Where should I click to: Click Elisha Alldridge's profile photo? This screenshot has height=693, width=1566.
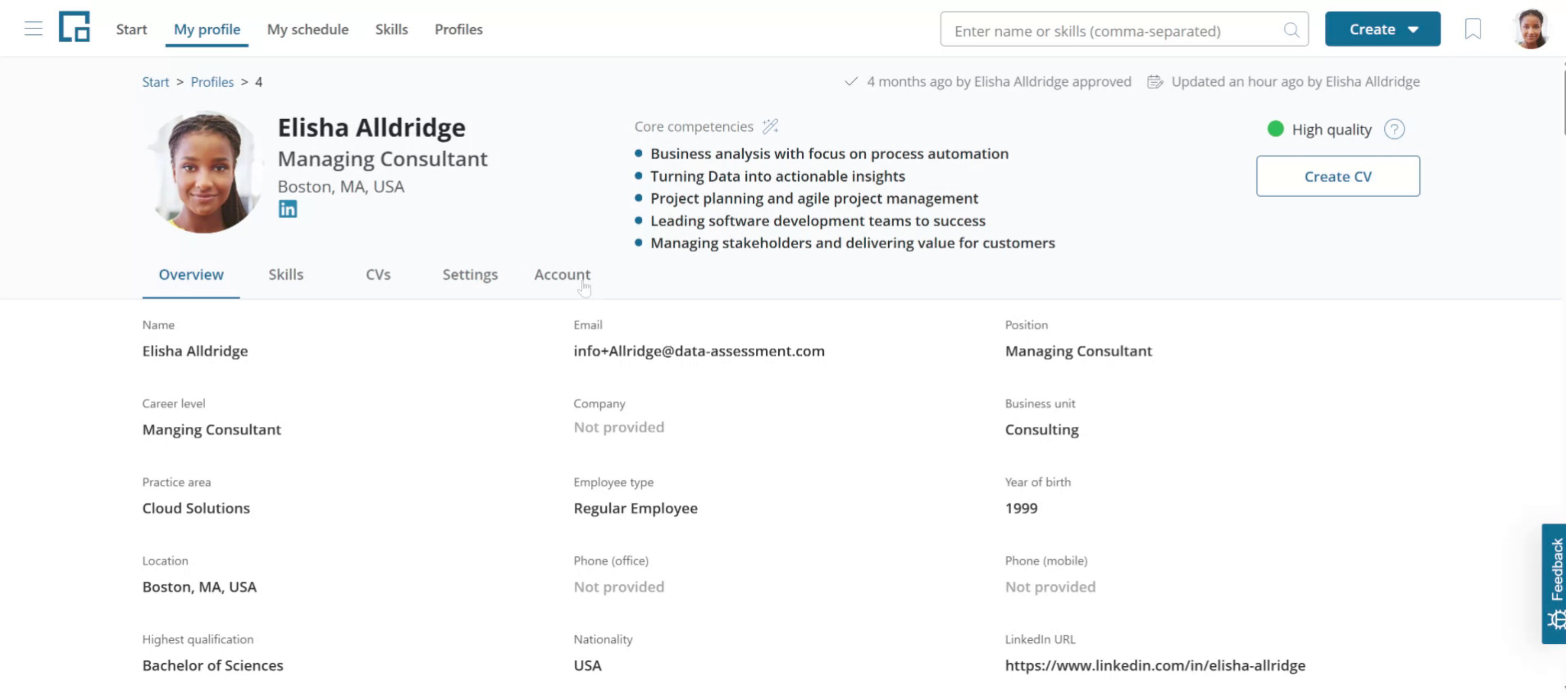[x=206, y=172]
